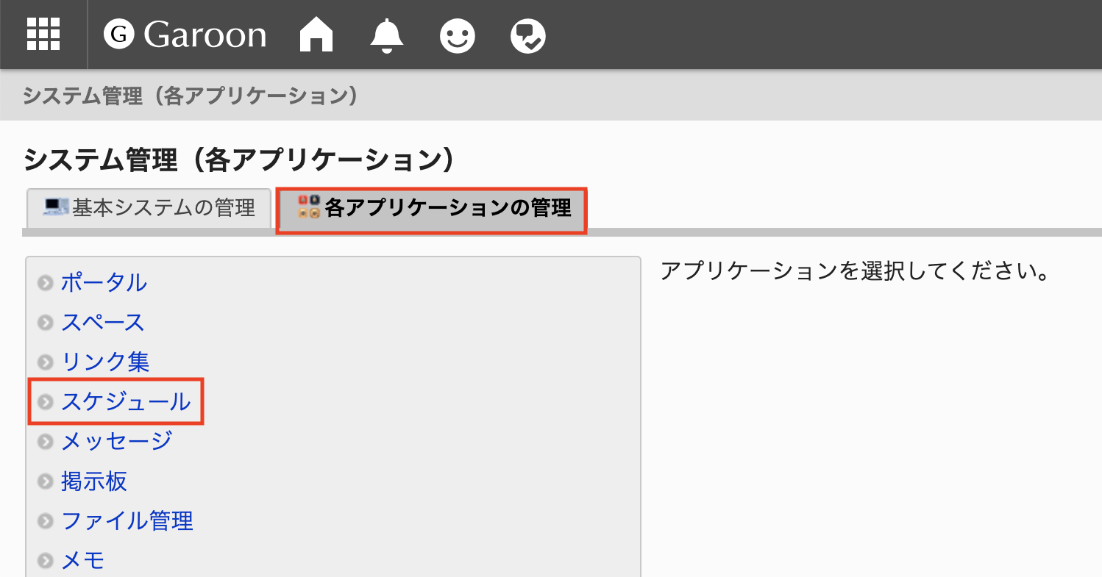The height and width of the screenshot is (577, 1102).
Task: Go to home via the house icon
Action: pyautogui.click(x=316, y=34)
